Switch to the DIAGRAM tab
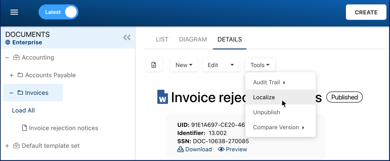Screen dimensions: 390x161 coord(193,39)
